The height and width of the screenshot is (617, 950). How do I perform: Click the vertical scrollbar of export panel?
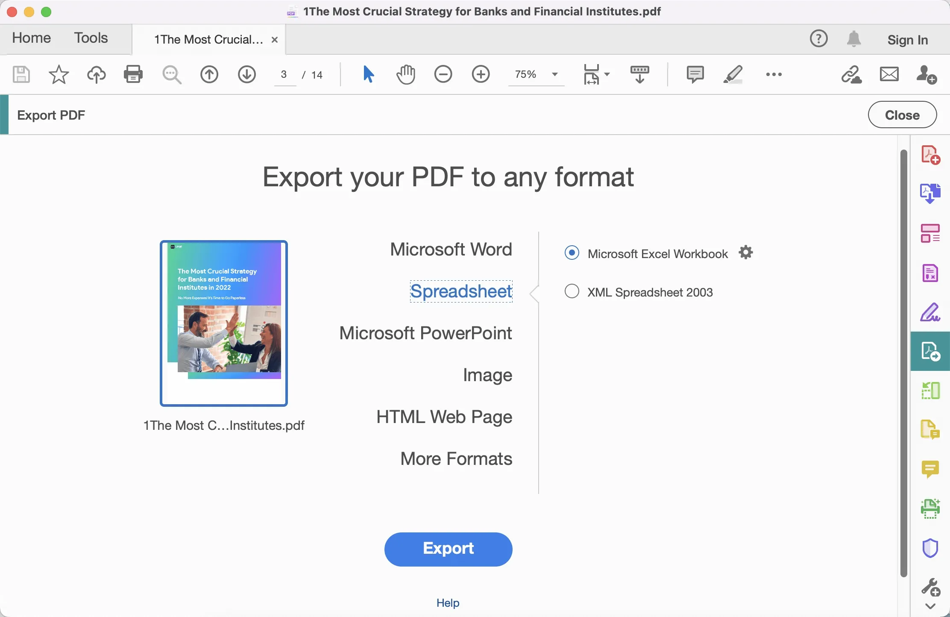tap(903, 363)
